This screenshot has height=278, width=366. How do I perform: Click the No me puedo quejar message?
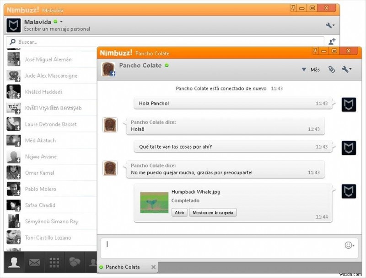(x=225, y=169)
